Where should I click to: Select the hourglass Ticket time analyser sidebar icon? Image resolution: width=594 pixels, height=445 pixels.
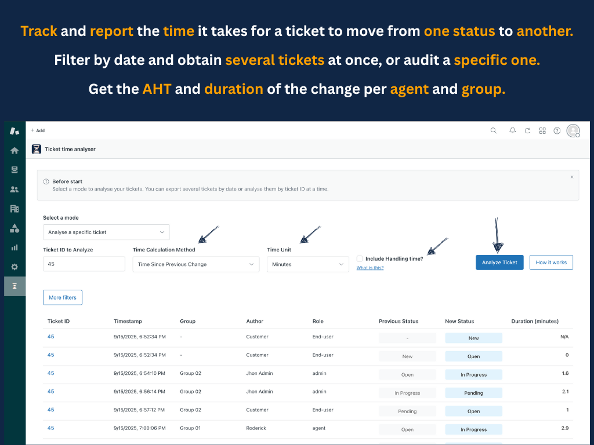(x=15, y=286)
